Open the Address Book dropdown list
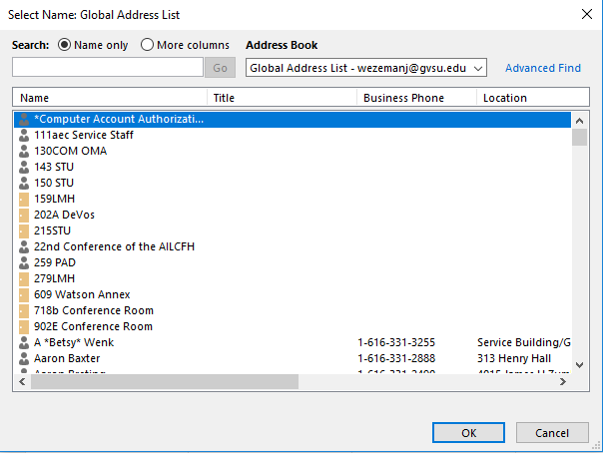The height and width of the screenshot is (453, 603). pos(478,68)
